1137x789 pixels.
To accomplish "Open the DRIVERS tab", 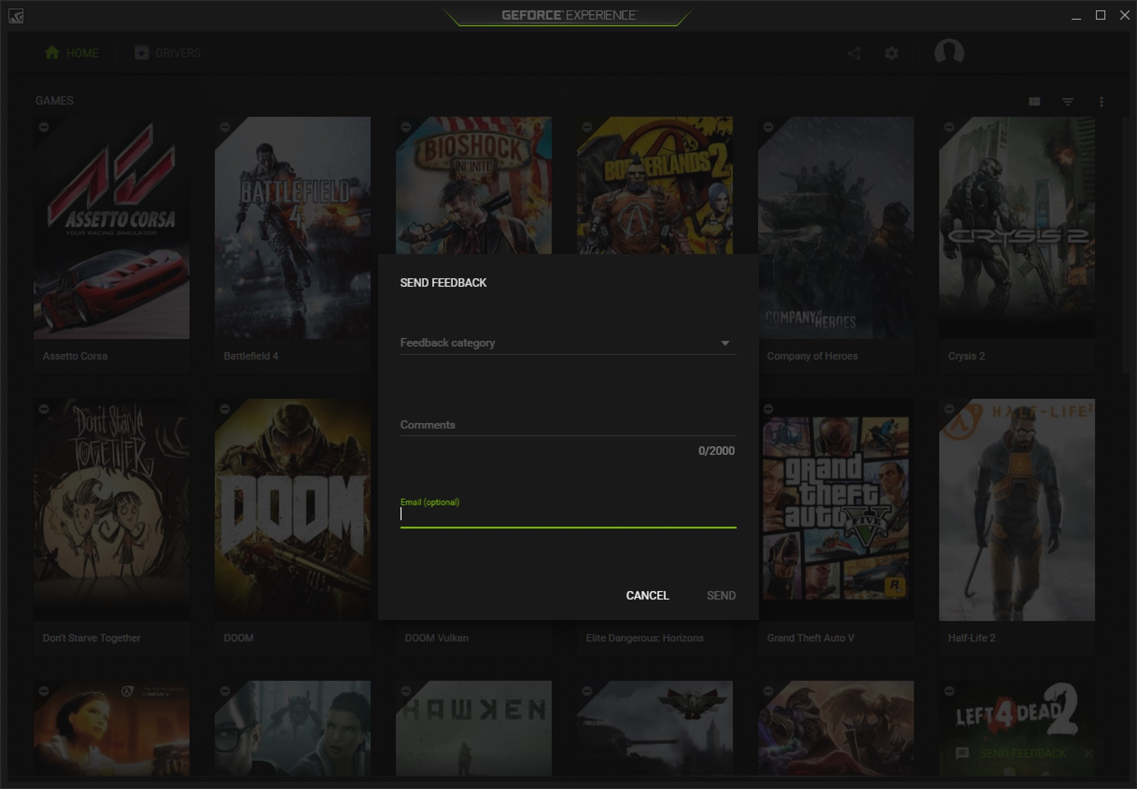I will pos(168,53).
